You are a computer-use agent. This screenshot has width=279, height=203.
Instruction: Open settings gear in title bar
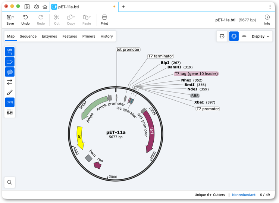point(36,7)
